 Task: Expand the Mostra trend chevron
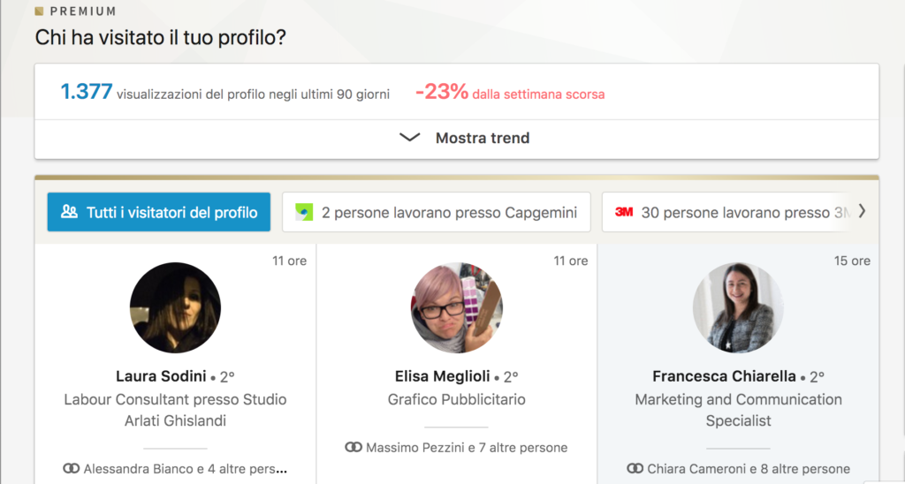[x=410, y=138]
